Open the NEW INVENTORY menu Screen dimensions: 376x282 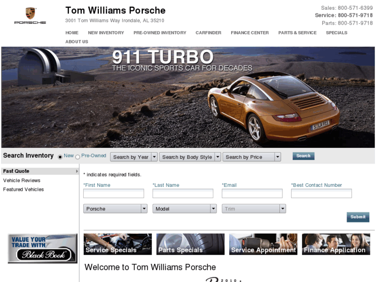tap(106, 33)
